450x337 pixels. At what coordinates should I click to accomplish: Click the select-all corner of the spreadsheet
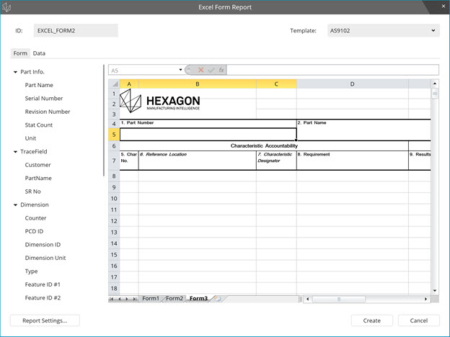click(113, 84)
